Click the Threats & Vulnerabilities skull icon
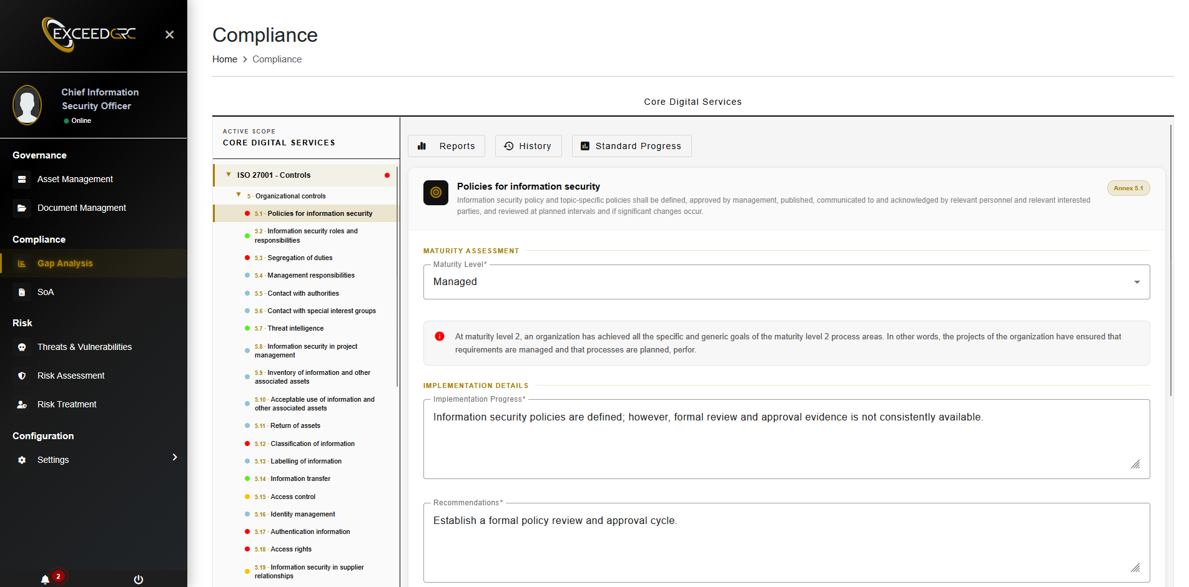 22,347
